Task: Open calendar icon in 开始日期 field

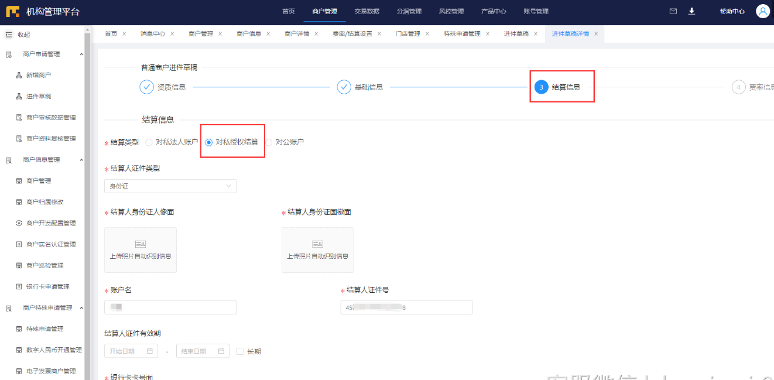Action: coord(150,351)
